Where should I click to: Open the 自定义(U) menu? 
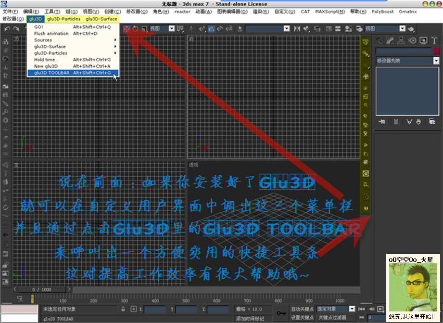(285, 12)
